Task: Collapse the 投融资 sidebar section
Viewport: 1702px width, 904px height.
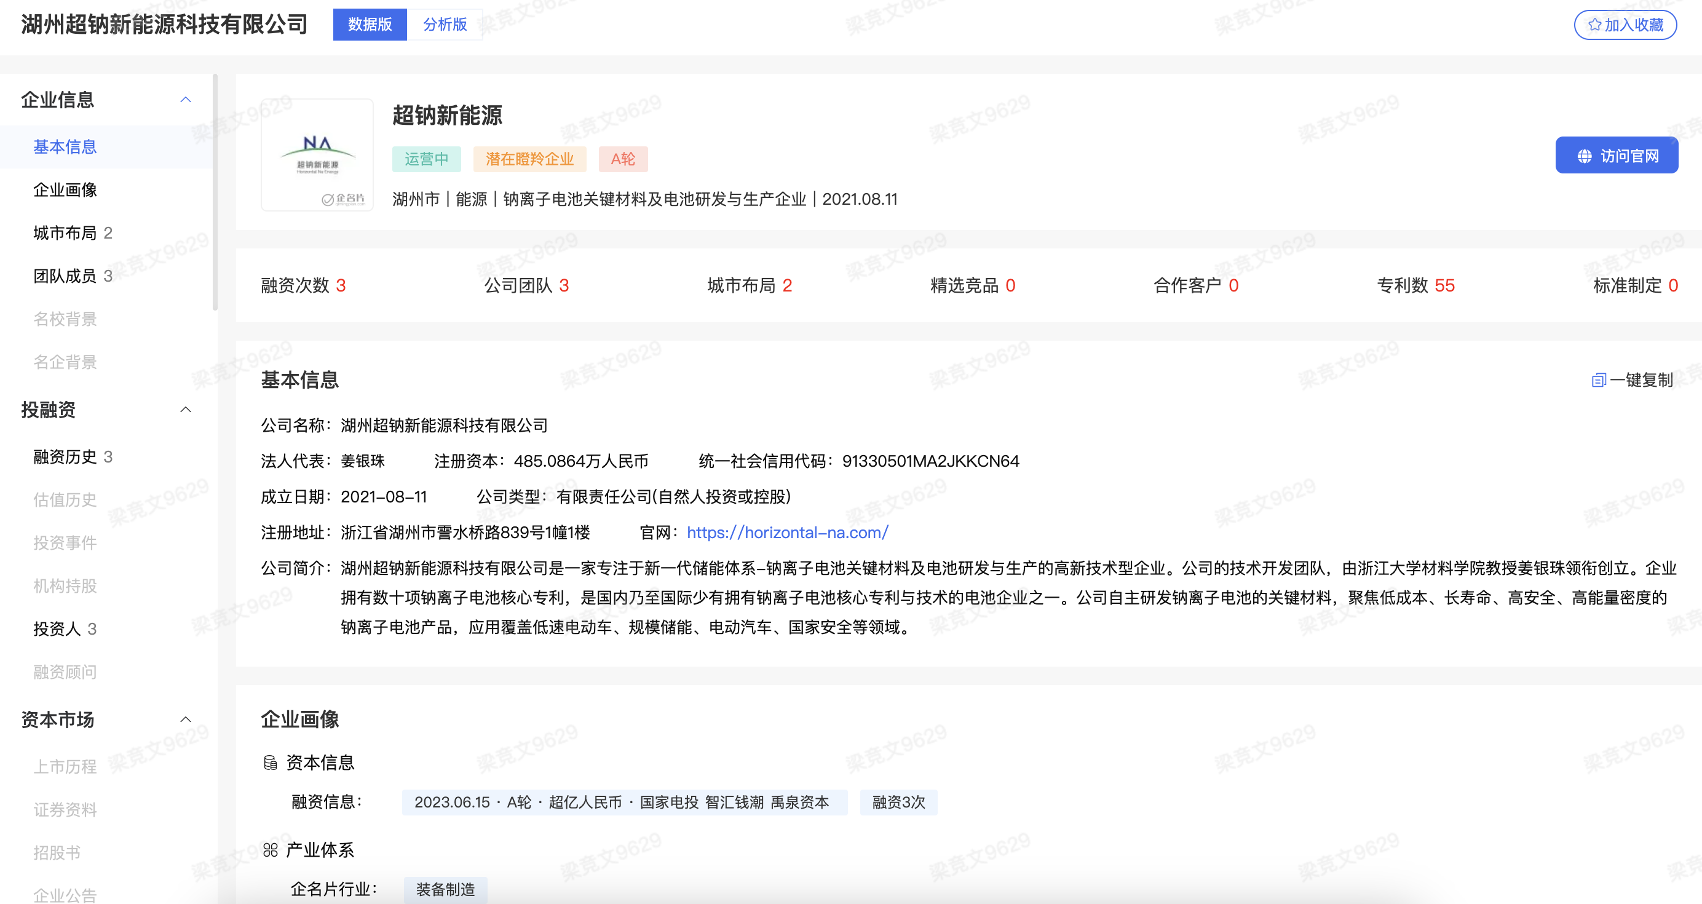Action: coord(186,410)
